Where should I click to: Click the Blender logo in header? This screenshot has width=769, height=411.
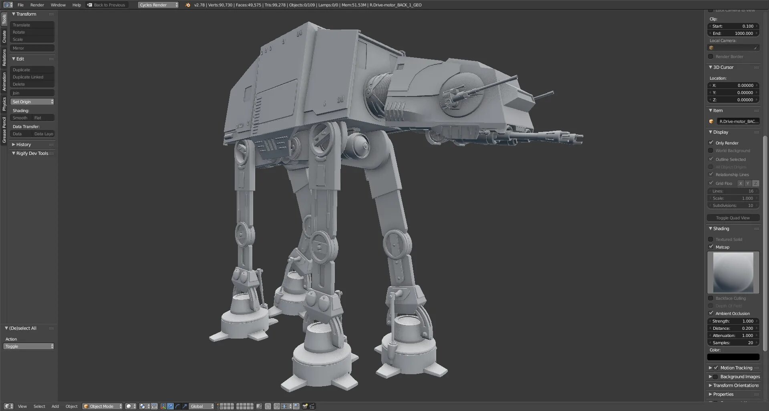[x=187, y=5]
